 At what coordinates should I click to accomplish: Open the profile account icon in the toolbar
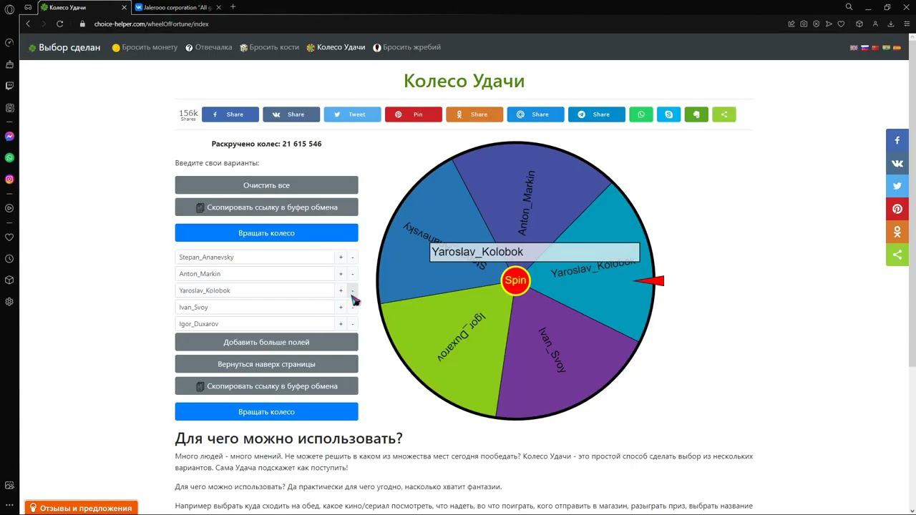click(875, 24)
